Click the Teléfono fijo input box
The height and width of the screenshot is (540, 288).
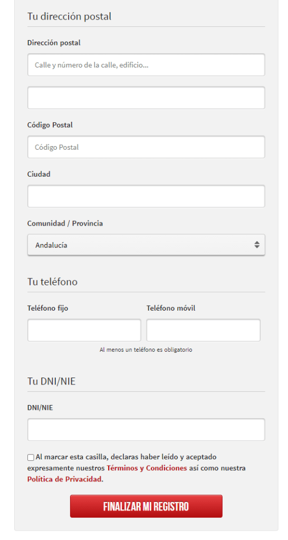coord(84,330)
